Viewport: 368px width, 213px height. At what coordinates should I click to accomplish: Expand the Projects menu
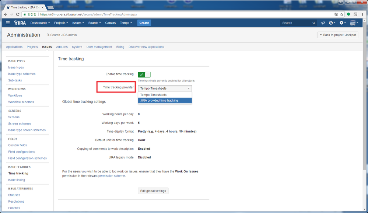(61, 23)
